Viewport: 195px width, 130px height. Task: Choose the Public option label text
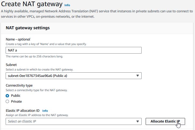click(16, 96)
